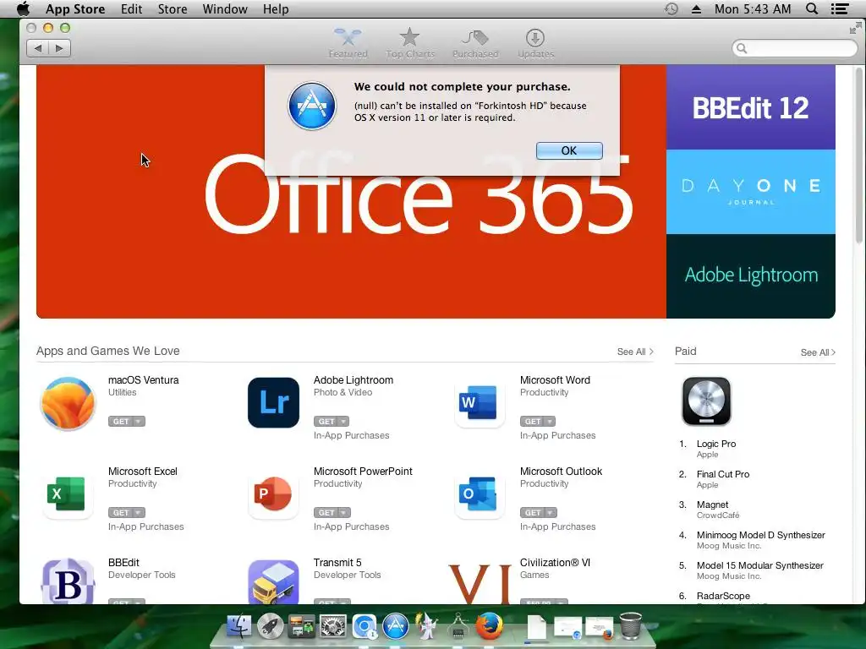866x649 pixels.
Task: Open the App Store menu
Action: click(x=75, y=8)
